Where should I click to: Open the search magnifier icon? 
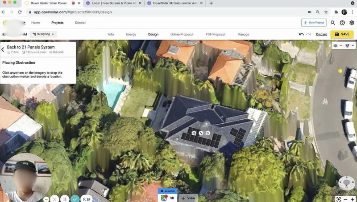(332, 23)
